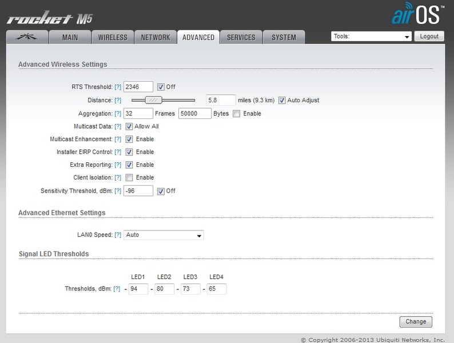
Task: Toggle Multicast Enhancement Enable checkbox
Action: point(129,139)
